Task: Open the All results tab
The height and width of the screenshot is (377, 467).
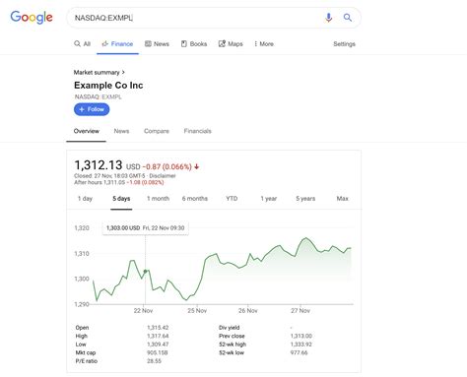Action: pyautogui.click(x=82, y=43)
